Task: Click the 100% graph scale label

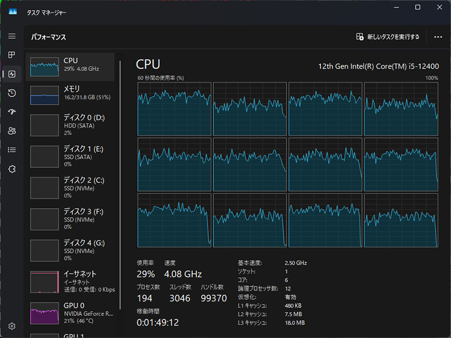Action: (432, 78)
